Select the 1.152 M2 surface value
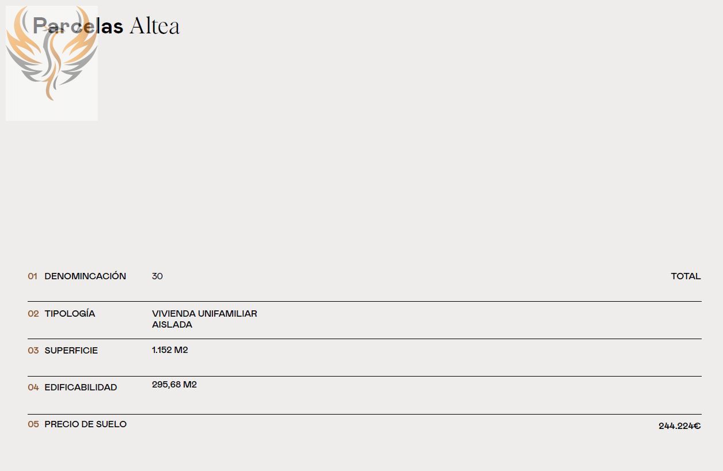This screenshot has height=471, width=723. tap(170, 350)
